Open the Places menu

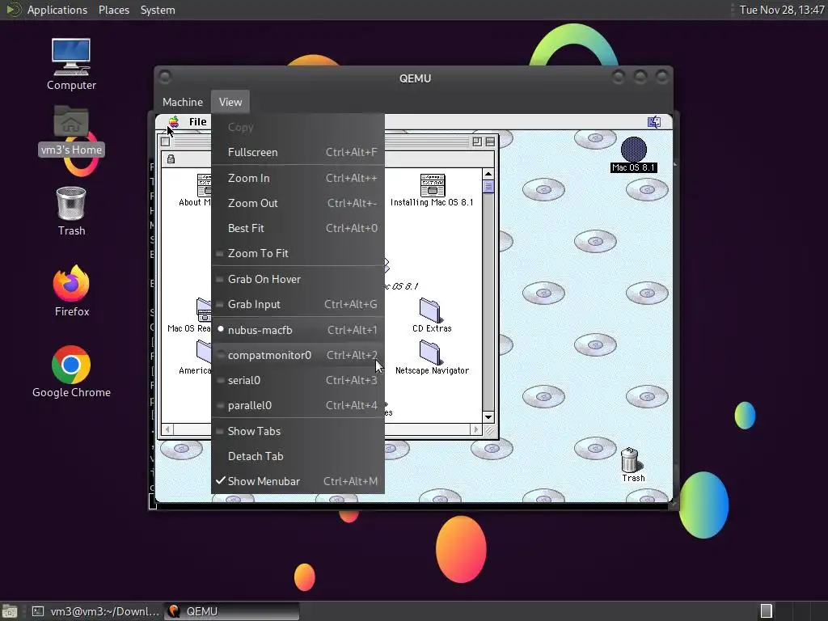click(113, 10)
